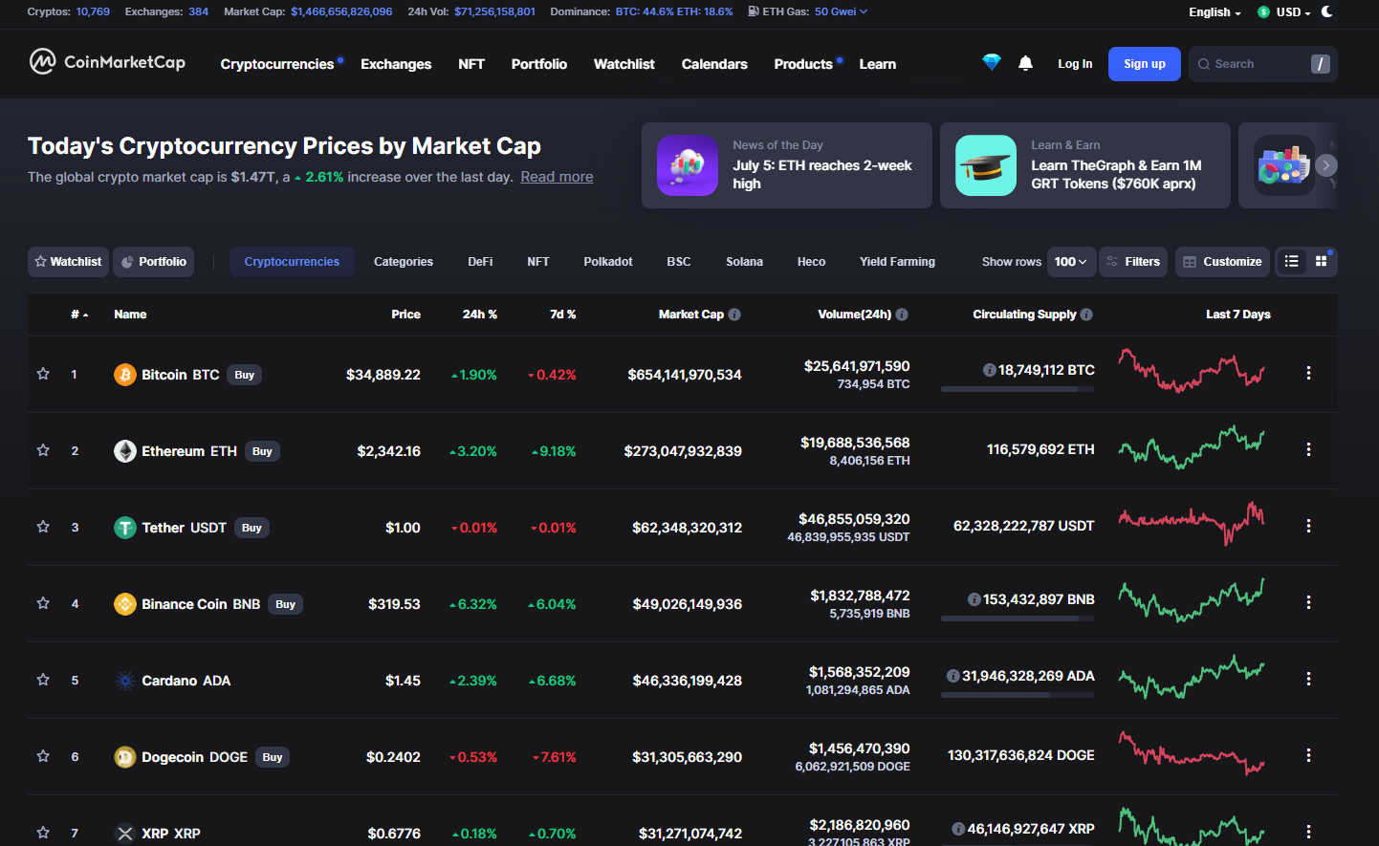Viewport: 1379px width, 846px height.
Task: Open the Cardano row three-dot menu
Action: 1308,679
